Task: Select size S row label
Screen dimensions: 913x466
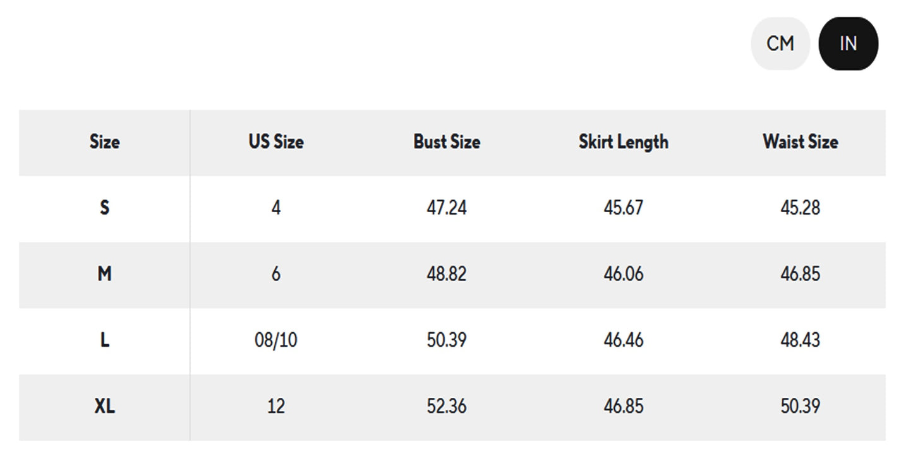Action: [x=104, y=208]
